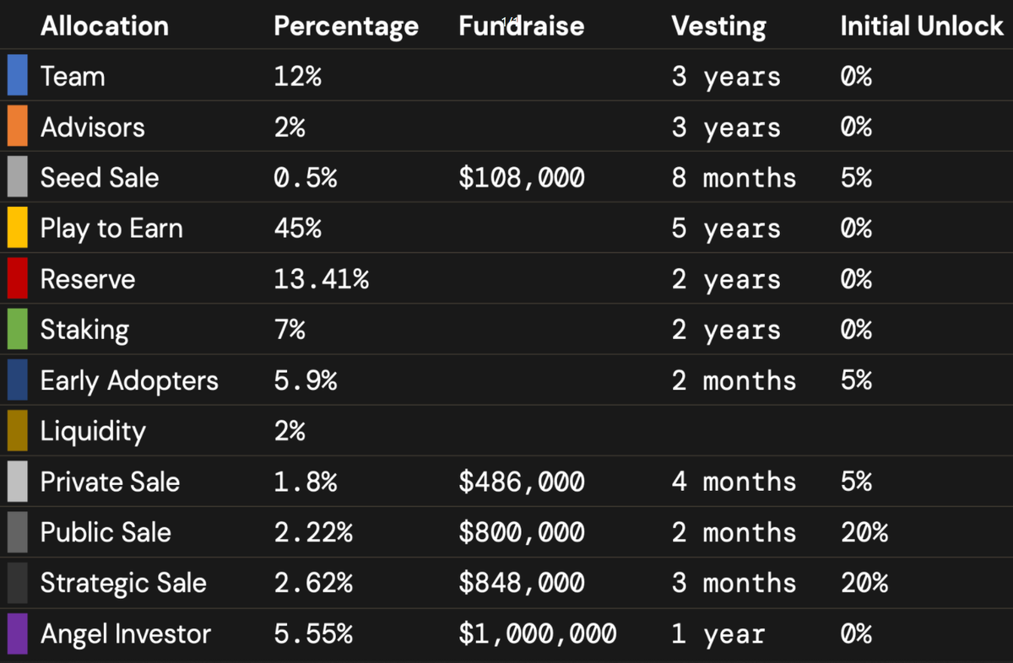This screenshot has height=663, width=1013.
Task: Select the brown Liquidity color swatch
Action: pyautogui.click(x=17, y=431)
